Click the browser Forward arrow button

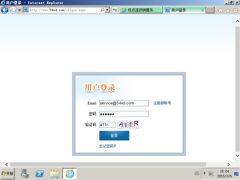[x=13, y=10]
